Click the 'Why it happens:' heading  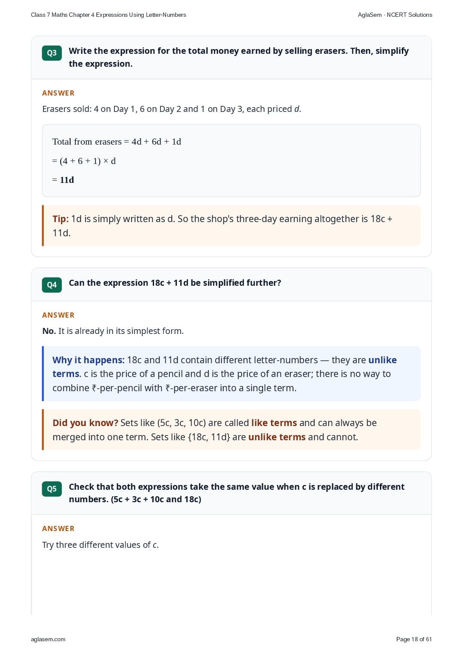point(89,360)
